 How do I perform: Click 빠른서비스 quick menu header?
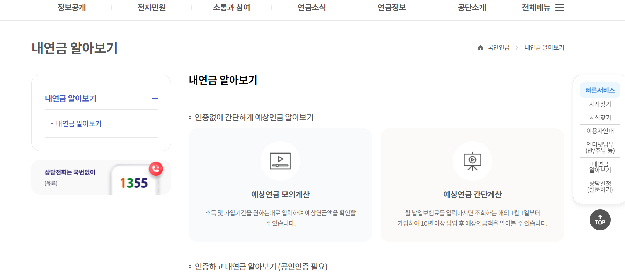click(x=600, y=90)
